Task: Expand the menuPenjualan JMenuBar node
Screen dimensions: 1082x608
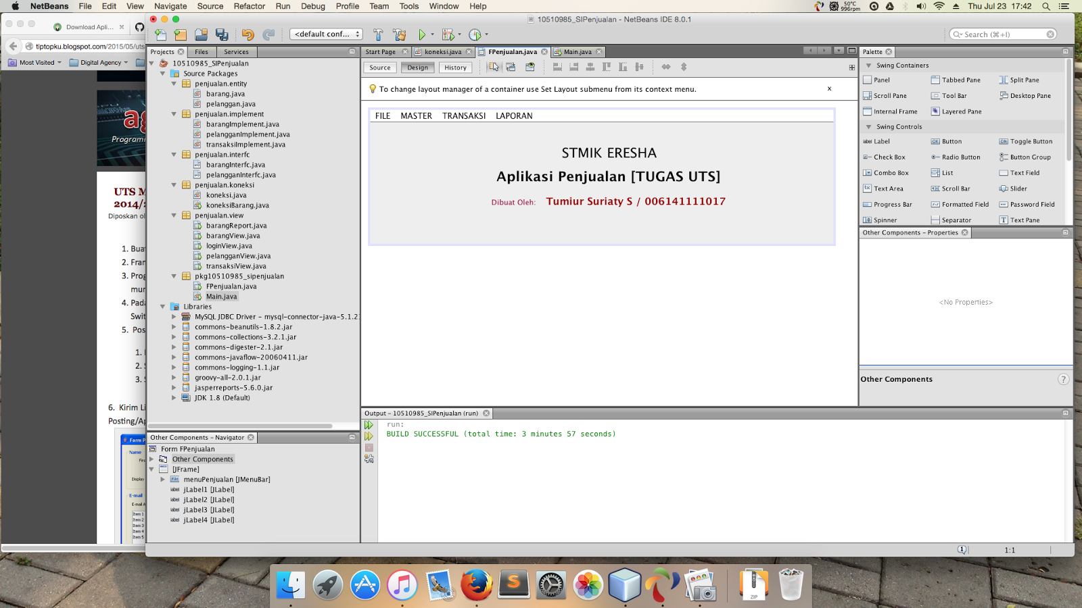Action: pos(162,480)
